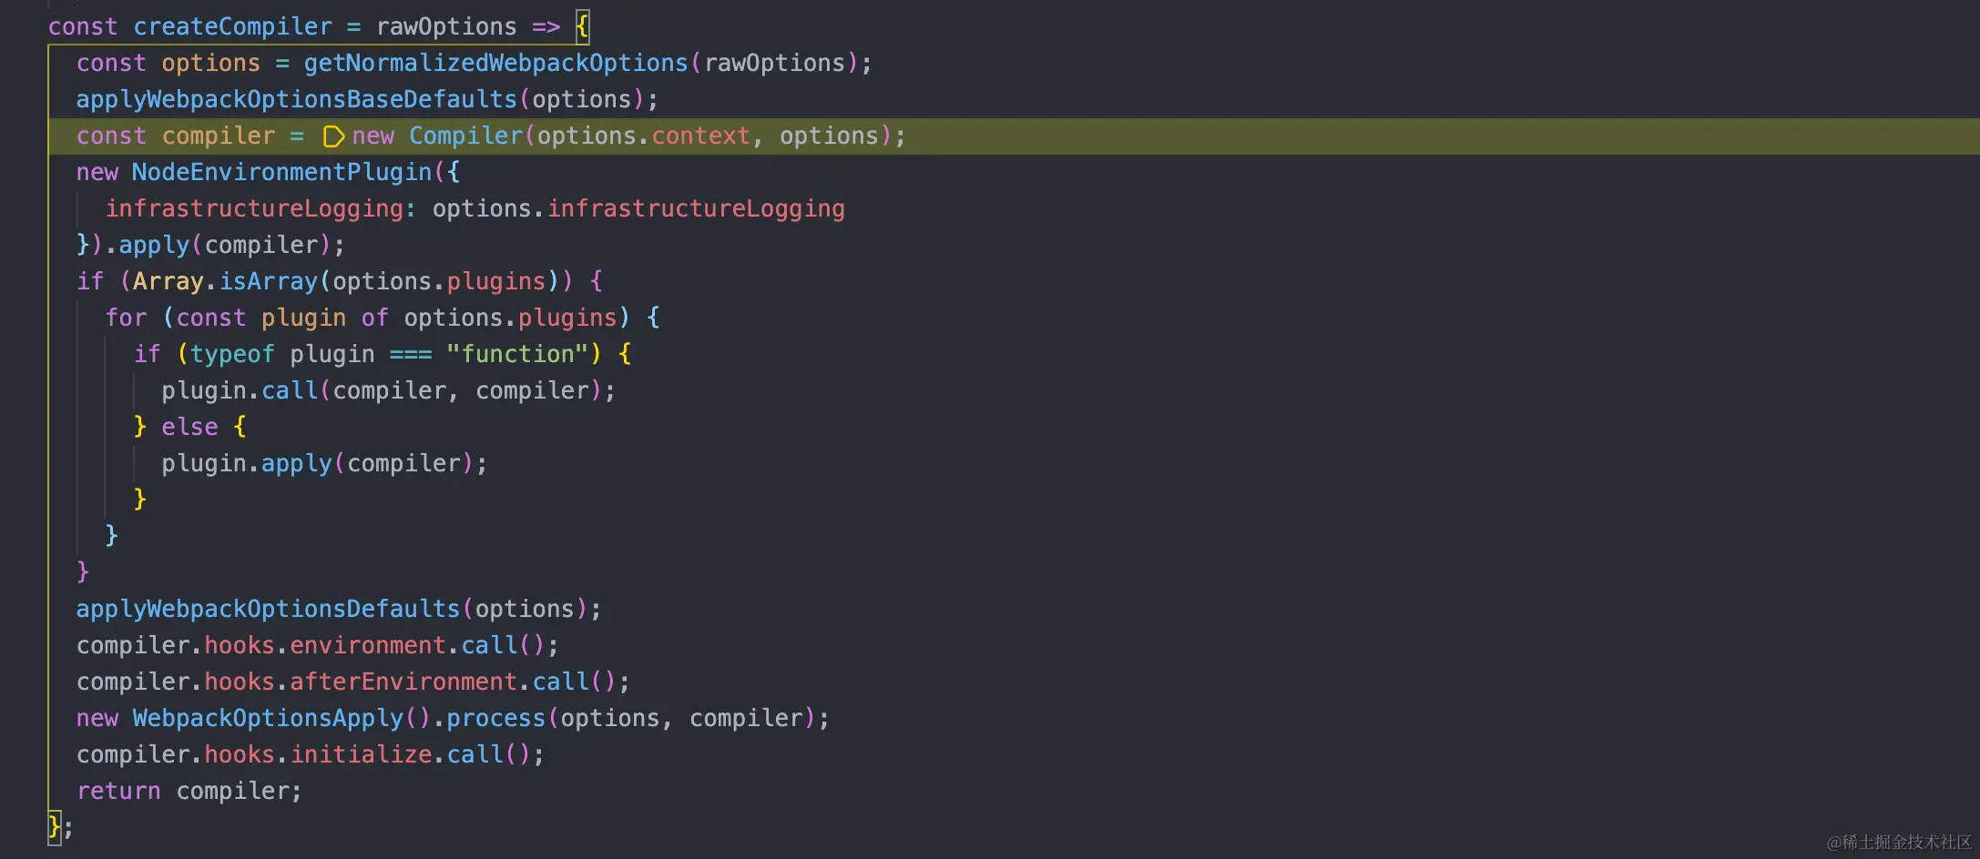Click applyWebpackOptionsDefaults call
This screenshot has width=1980, height=859.
tap(268, 610)
